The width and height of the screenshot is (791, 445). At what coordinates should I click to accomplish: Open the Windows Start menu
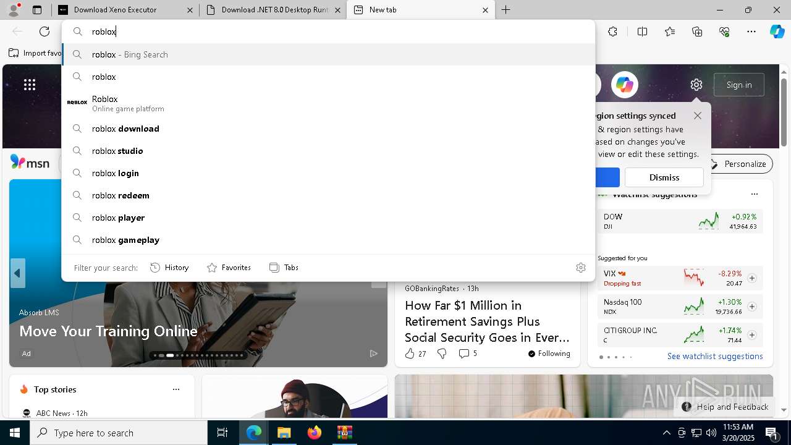pyautogui.click(x=15, y=433)
